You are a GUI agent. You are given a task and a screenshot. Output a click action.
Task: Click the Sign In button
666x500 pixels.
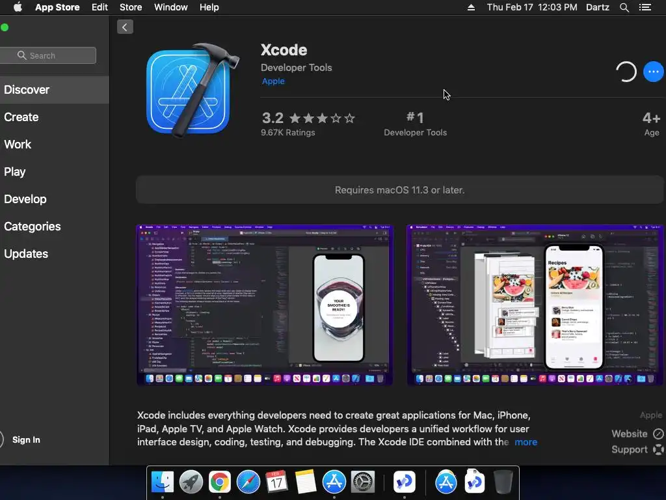26,439
